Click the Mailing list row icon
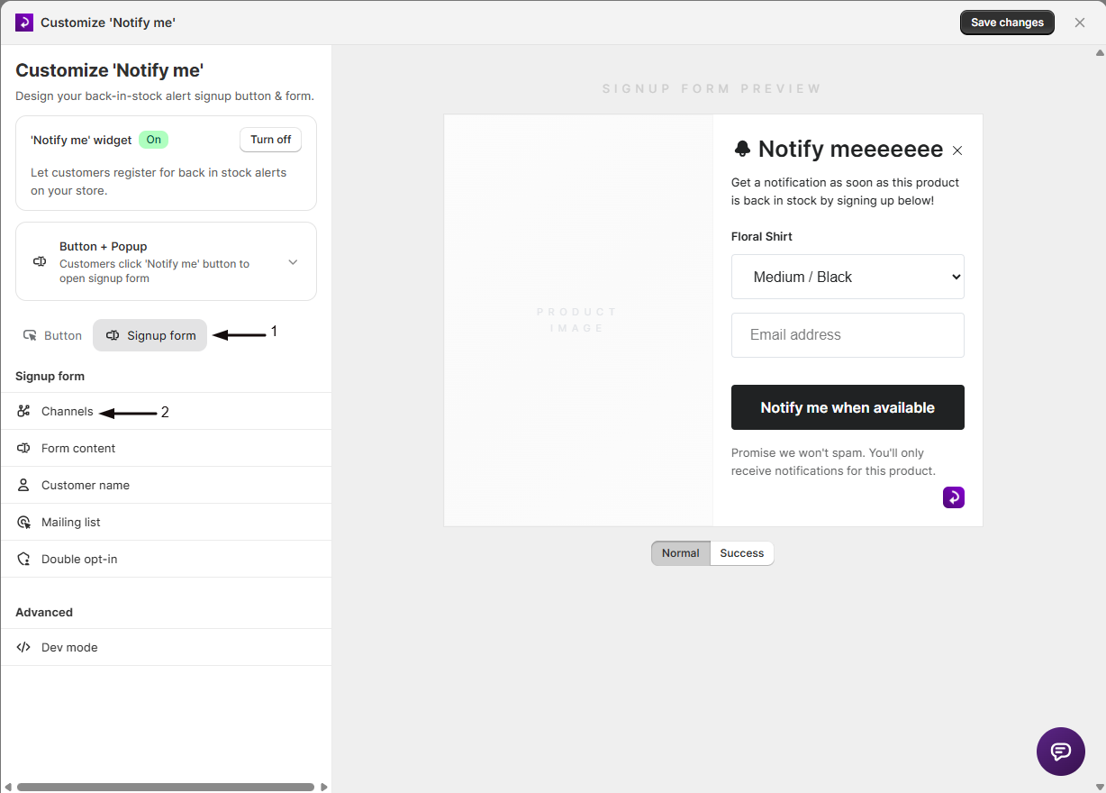The width and height of the screenshot is (1106, 793). [x=23, y=522]
